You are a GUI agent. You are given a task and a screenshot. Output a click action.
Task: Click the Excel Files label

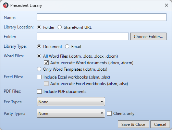click(13, 77)
